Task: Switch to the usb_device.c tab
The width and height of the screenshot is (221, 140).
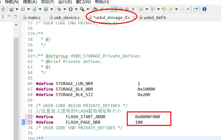Action: pyautogui.click(x=65, y=17)
